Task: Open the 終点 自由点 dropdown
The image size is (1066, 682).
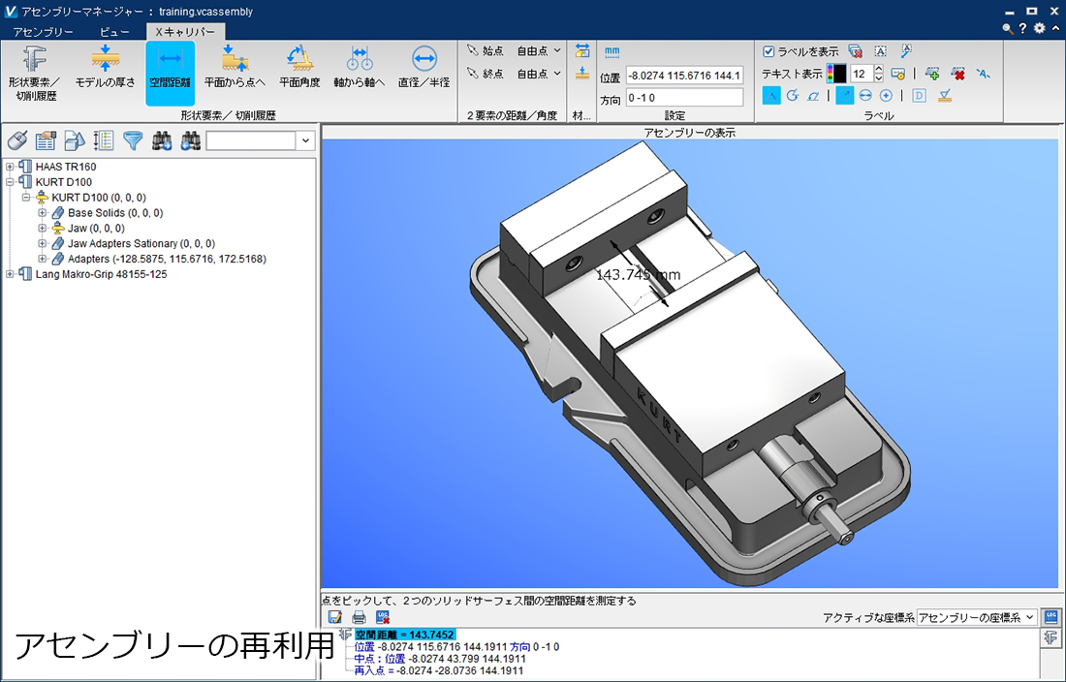Action: [x=540, y=74]
